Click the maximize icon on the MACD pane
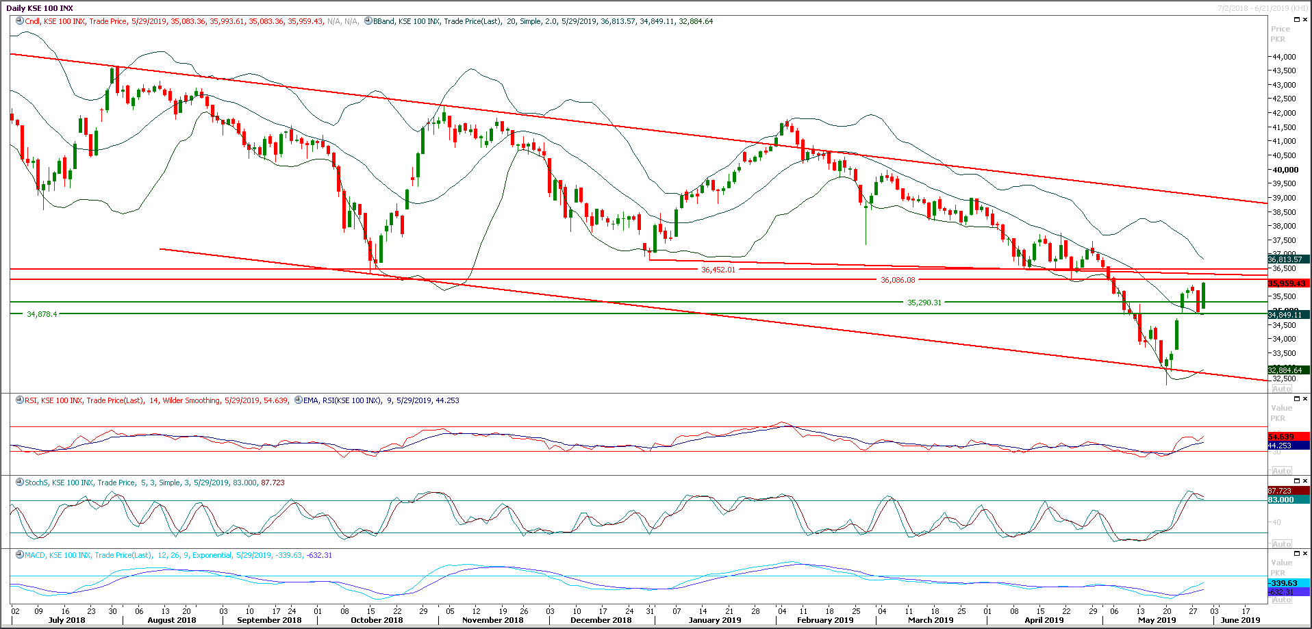The height and width of the screenshot is (629, 1312). click(1296, 554)
